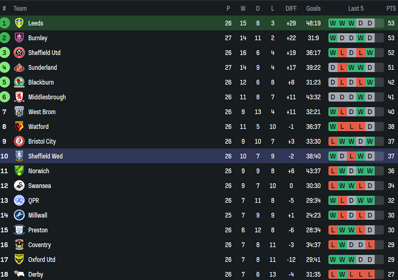Click the Last 5 column header
Viewport: 398px width, 280px height.
[356, 8]
